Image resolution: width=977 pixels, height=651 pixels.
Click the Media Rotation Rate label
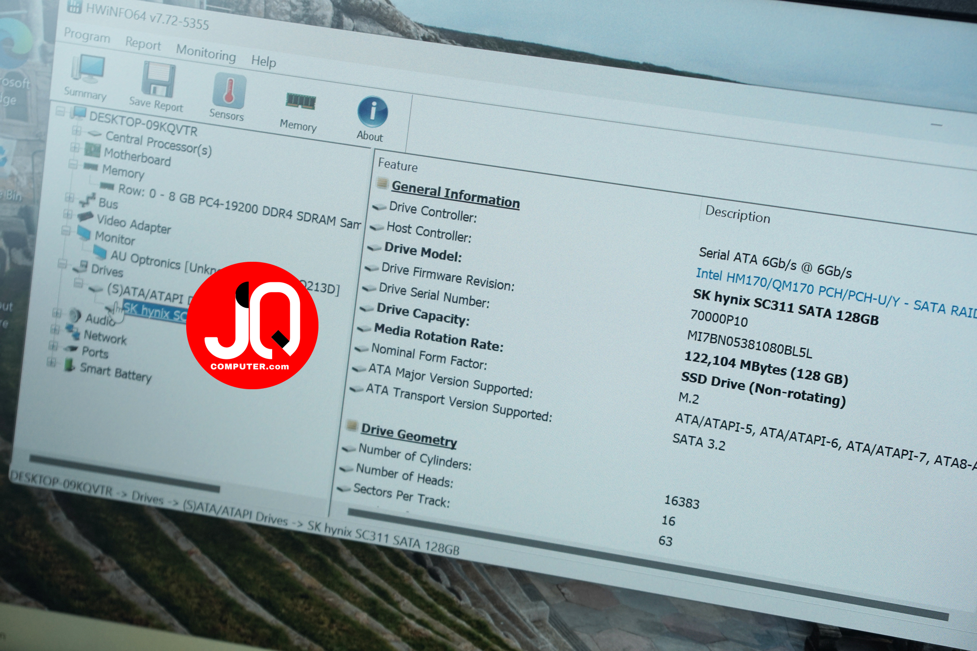coord(438,337)
